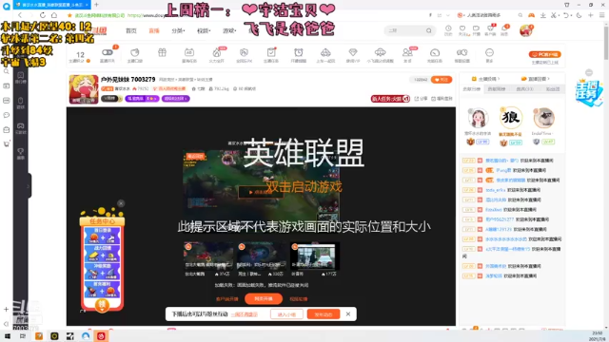Click the play button on the game preview
This screenshot has height=342, width=609.
[x=260, y=192]
